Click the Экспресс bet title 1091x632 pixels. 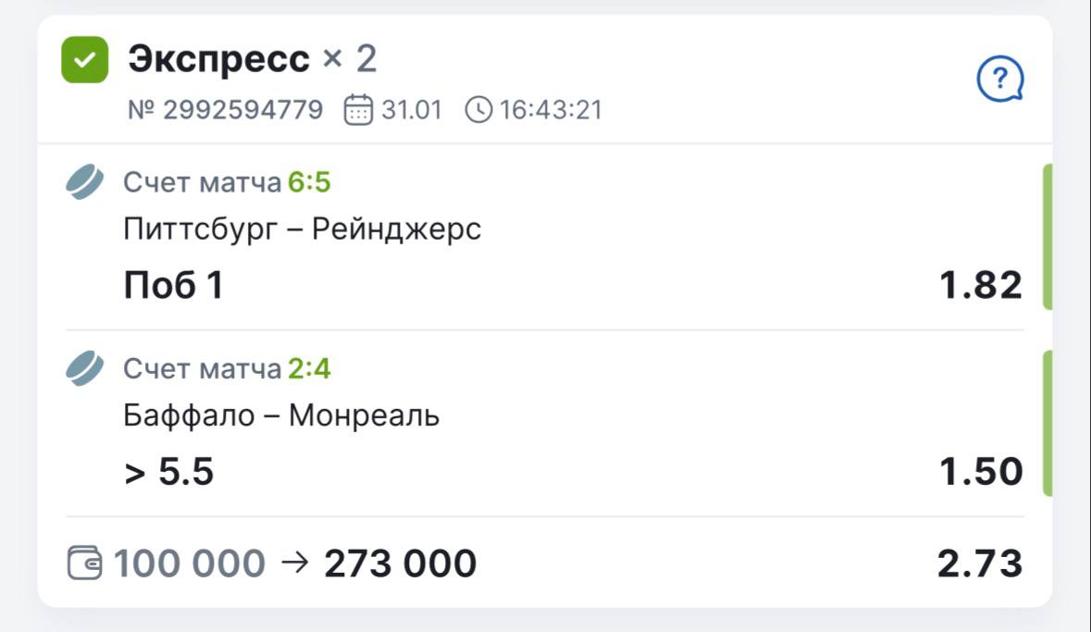219,59
